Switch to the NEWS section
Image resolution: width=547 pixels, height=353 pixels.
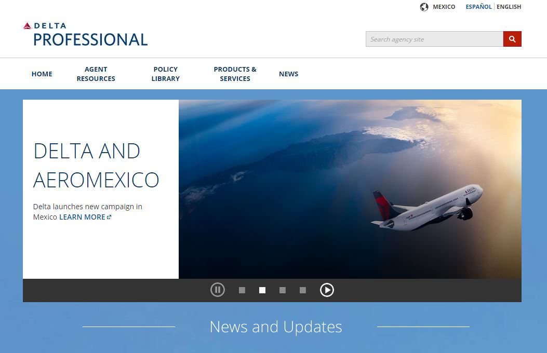(288, 74)
